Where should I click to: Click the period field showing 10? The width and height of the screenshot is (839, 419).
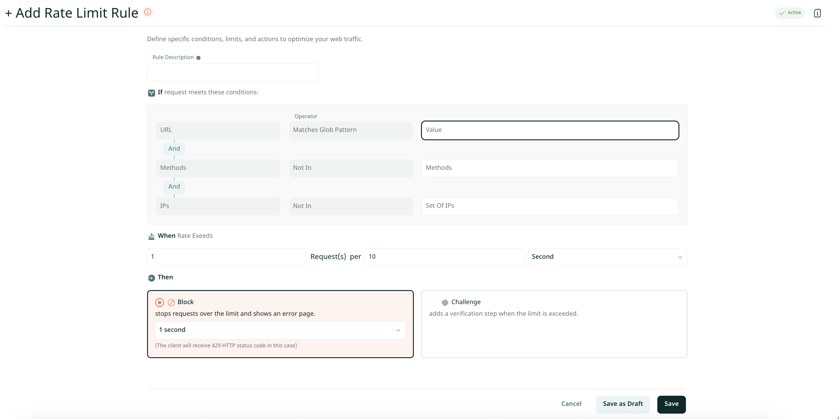445,257
